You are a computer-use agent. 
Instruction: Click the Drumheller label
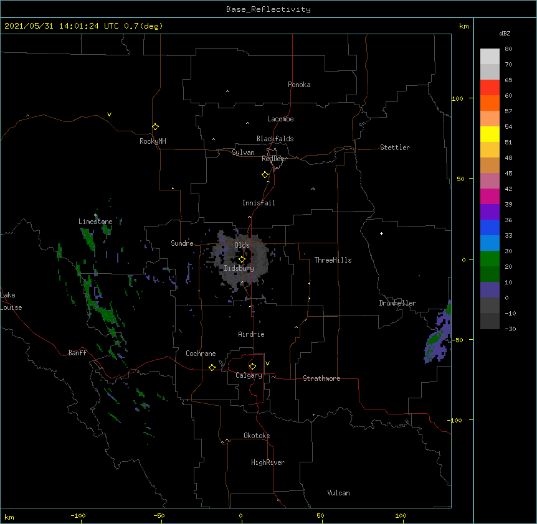(x=397, y=303)
